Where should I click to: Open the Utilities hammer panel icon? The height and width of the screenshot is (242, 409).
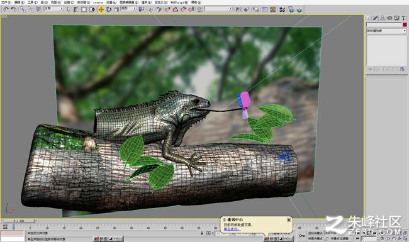pyautogui.click(x=403, y=18)
